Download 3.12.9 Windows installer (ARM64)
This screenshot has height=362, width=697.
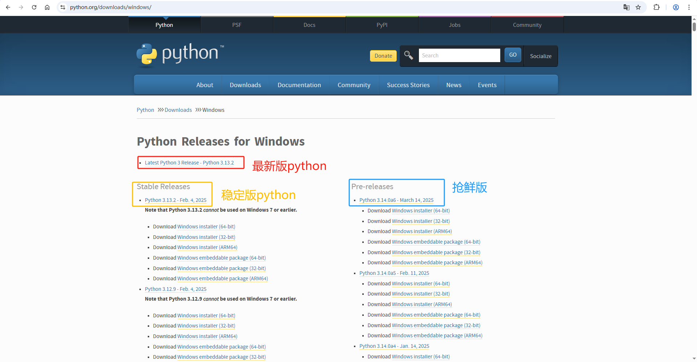click(x=207, y=336)
